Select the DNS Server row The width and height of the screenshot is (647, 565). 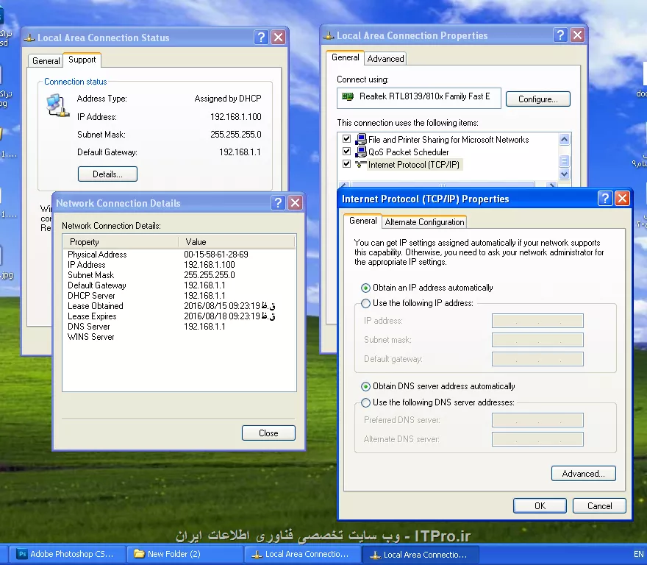(179, 327)
